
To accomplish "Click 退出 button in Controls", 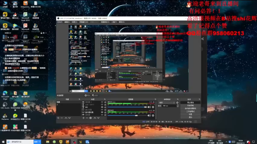I will pos(191,117).
